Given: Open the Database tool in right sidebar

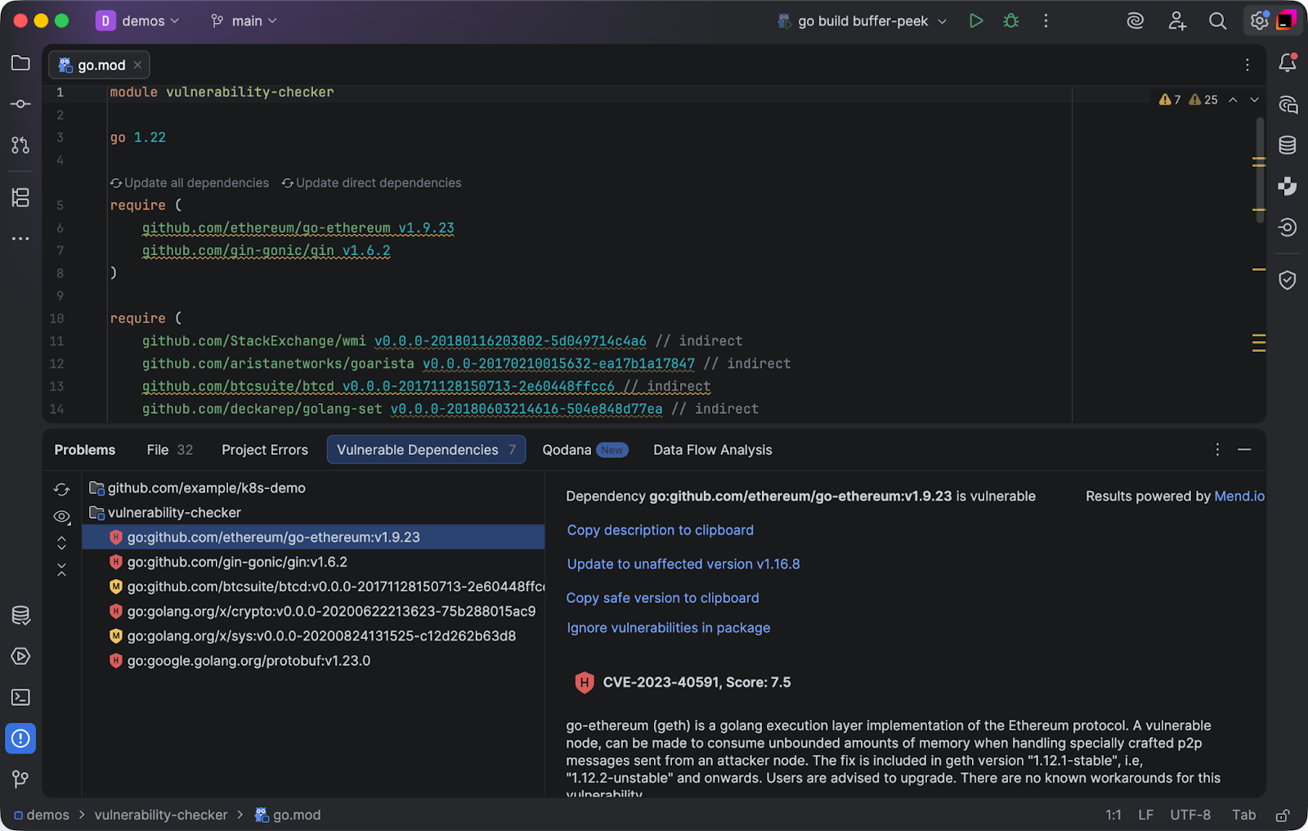Looking at the screenshot, I should point(1288,146).
